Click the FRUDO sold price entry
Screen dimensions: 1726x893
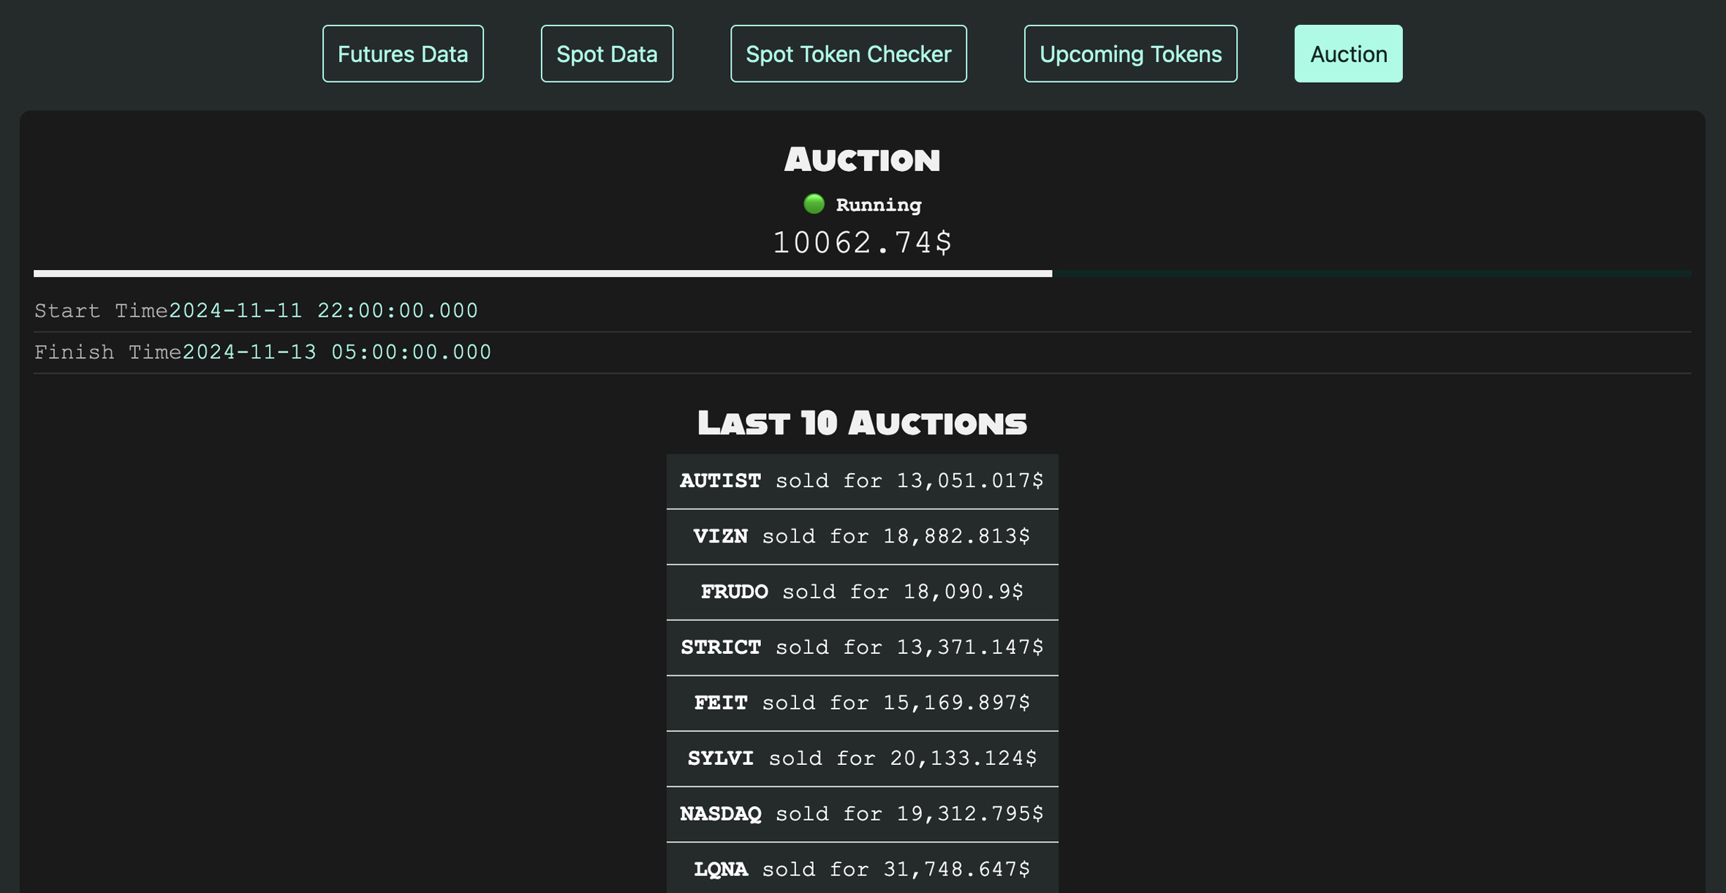[862, 592]
